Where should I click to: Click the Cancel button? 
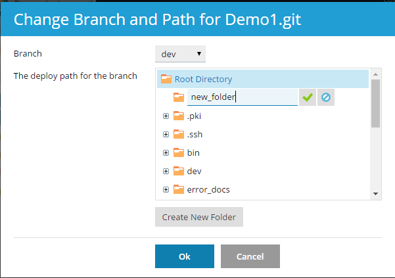250,256
